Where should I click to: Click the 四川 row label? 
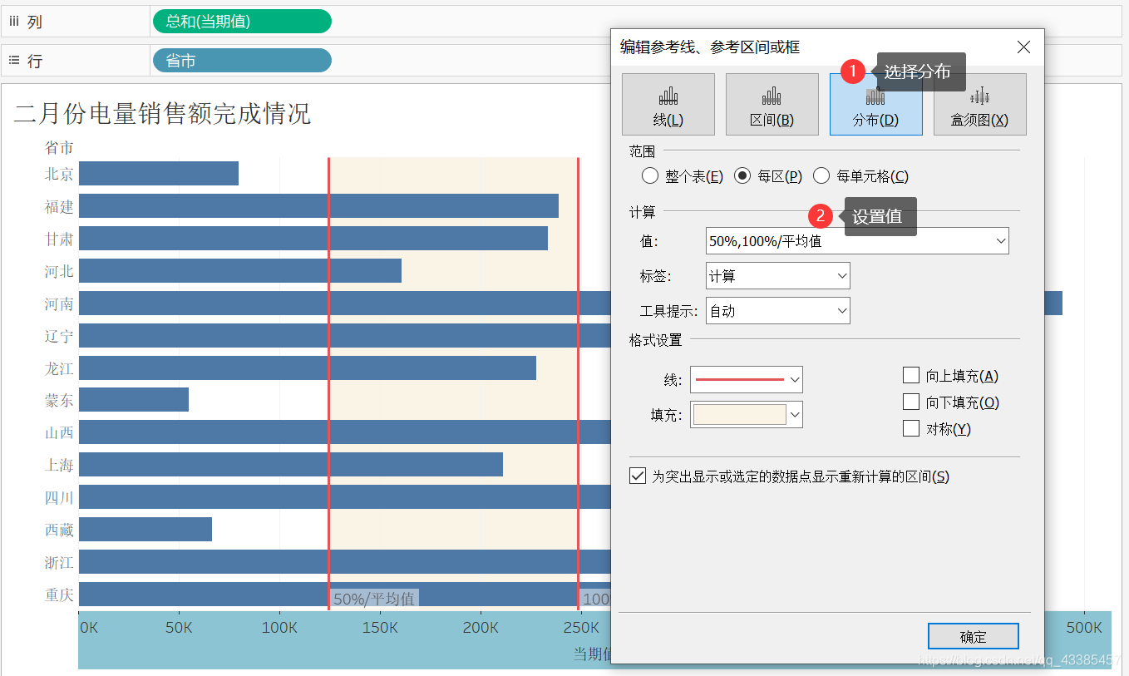pyautogui.click(x=59, y=497)
